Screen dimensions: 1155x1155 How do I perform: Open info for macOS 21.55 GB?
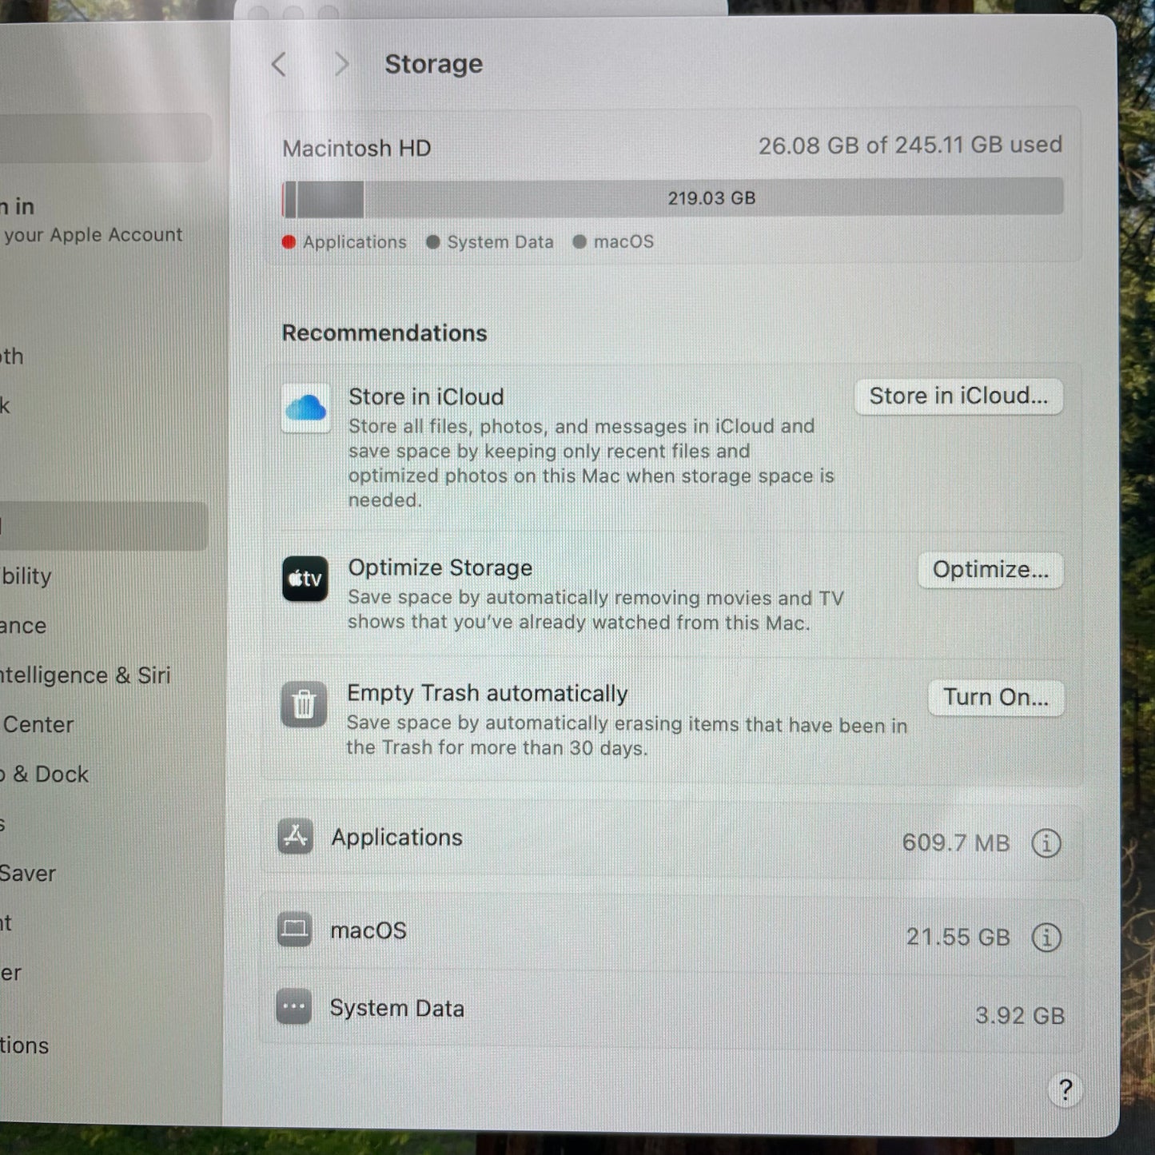1046,937
